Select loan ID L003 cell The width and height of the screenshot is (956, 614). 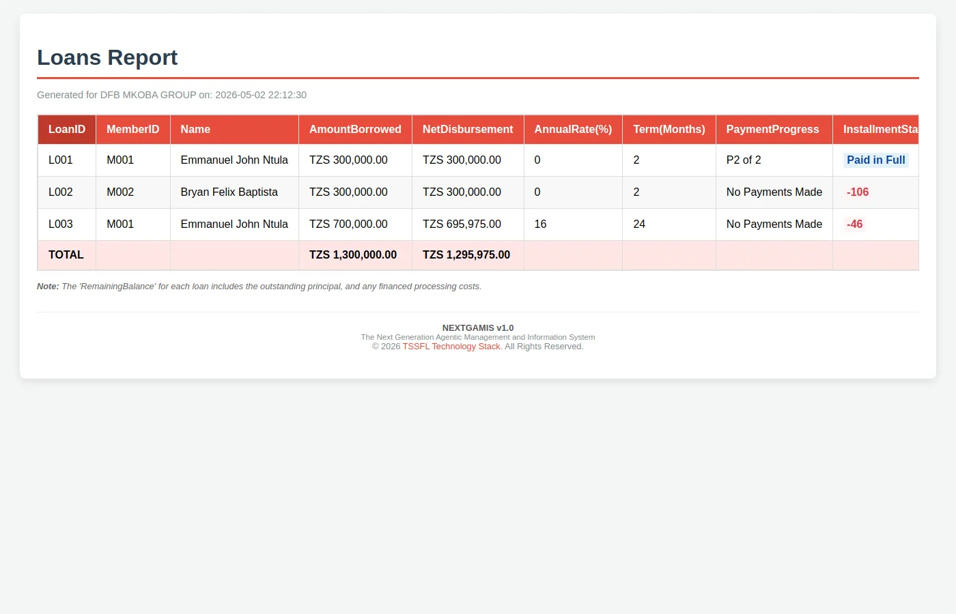[x=67, y=224]
